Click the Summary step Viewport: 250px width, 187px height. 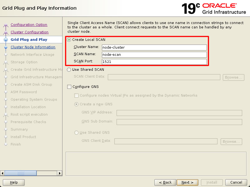[x=19, y=129]
